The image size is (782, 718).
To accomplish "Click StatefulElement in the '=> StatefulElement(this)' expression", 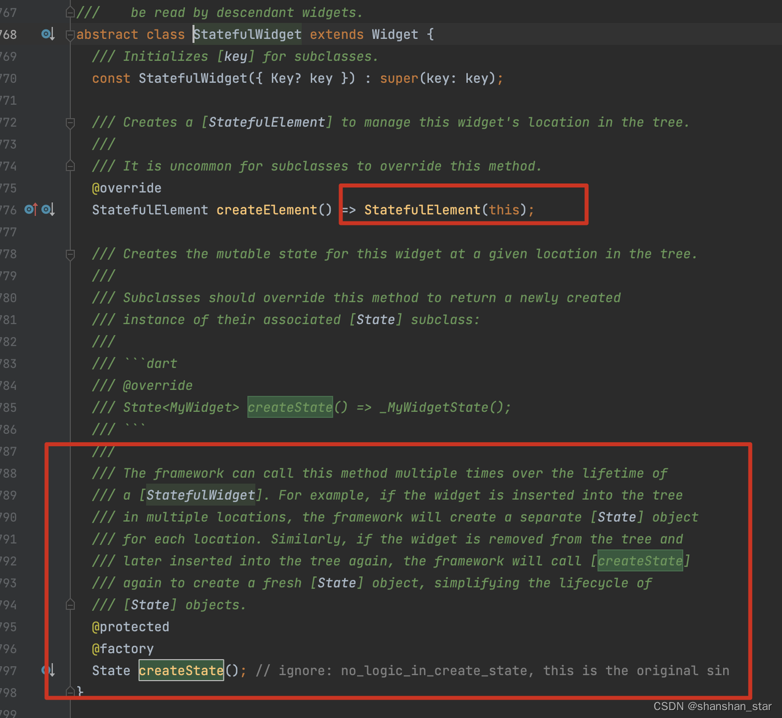I will click(422, 210).
